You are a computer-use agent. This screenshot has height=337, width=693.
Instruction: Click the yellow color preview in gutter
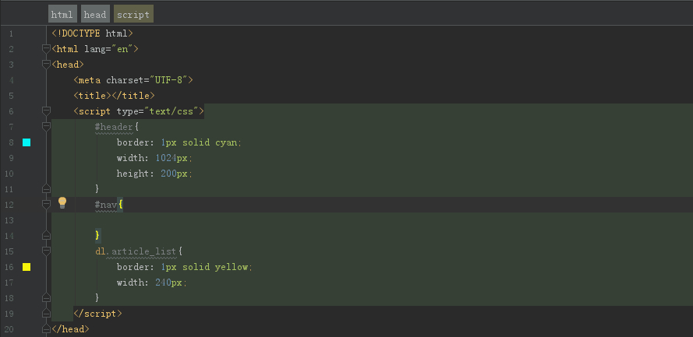(27, 267)
